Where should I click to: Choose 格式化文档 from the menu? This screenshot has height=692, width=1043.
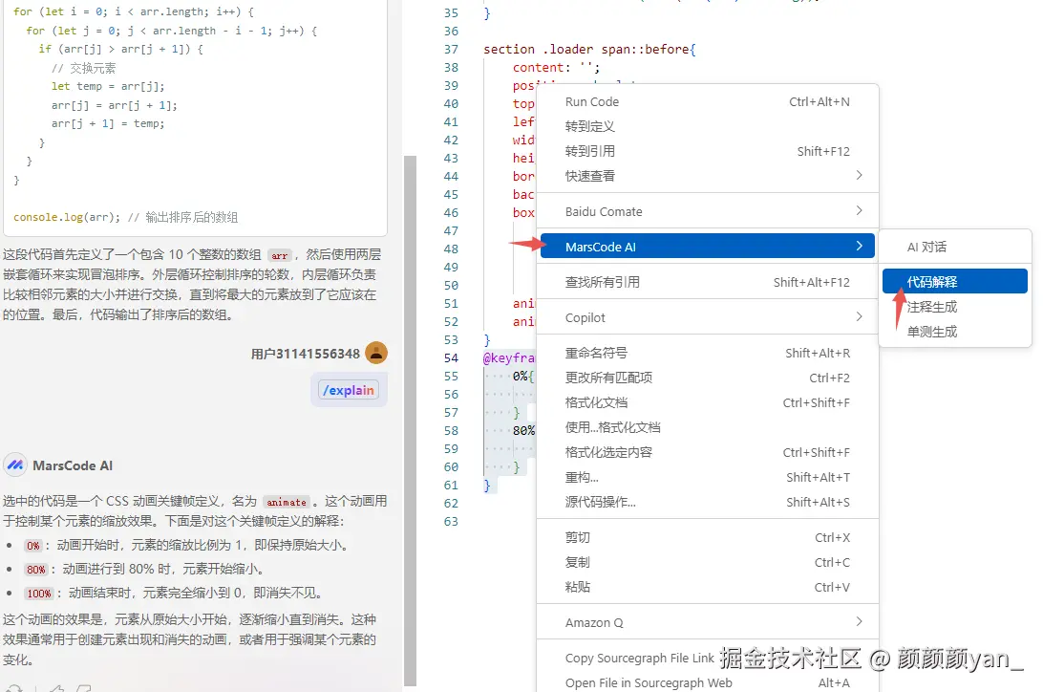[708, 402]
